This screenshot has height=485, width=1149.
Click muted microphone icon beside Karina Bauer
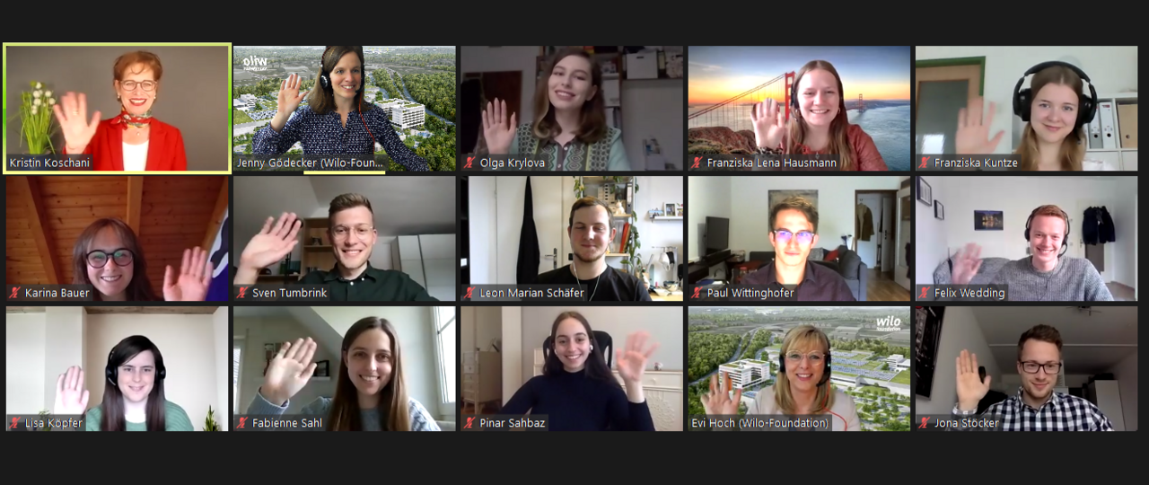pyautogui.click(x=14, y=293)
